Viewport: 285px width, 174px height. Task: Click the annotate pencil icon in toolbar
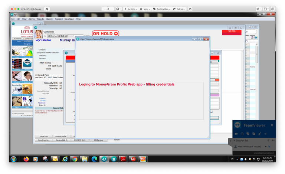click(190, 9)
